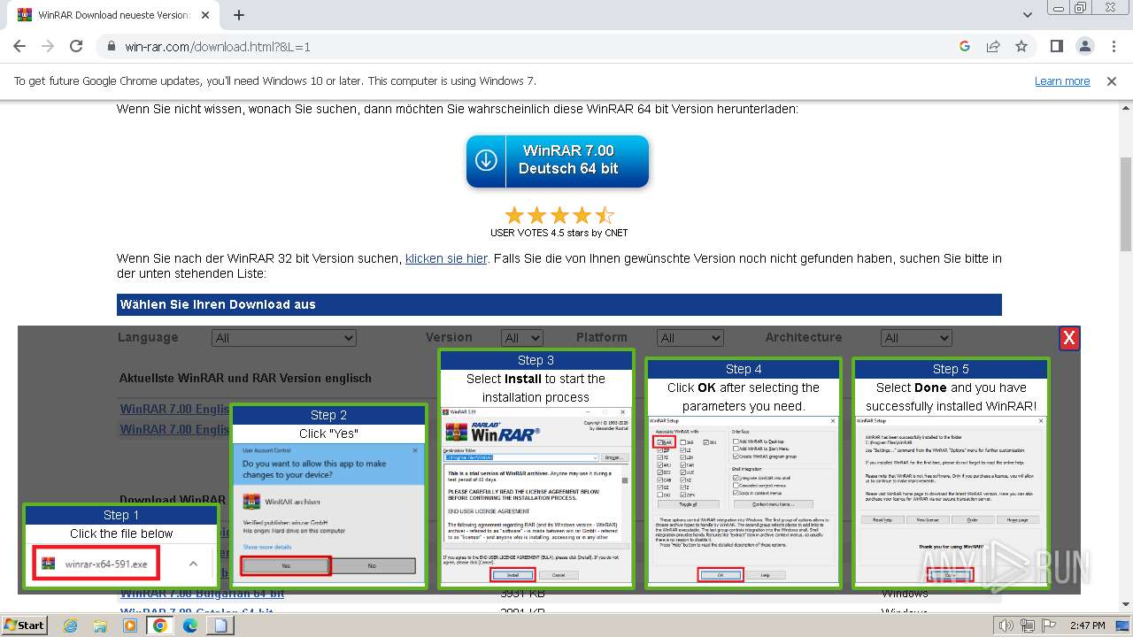Open the 'klicken sie hier' link
The width and height of the screenshot is (1133, 637).
[446, 258]
